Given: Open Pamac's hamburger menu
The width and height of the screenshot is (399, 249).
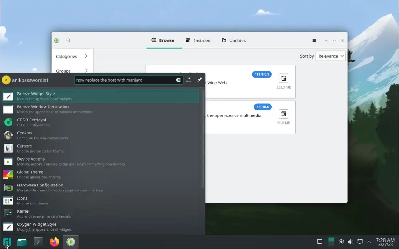Looking at the screenshot, I should 315,40.
